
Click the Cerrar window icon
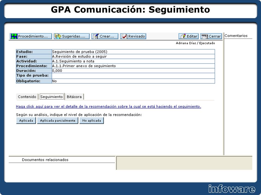pos(204,36)
